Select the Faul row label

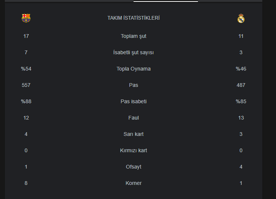134,118
